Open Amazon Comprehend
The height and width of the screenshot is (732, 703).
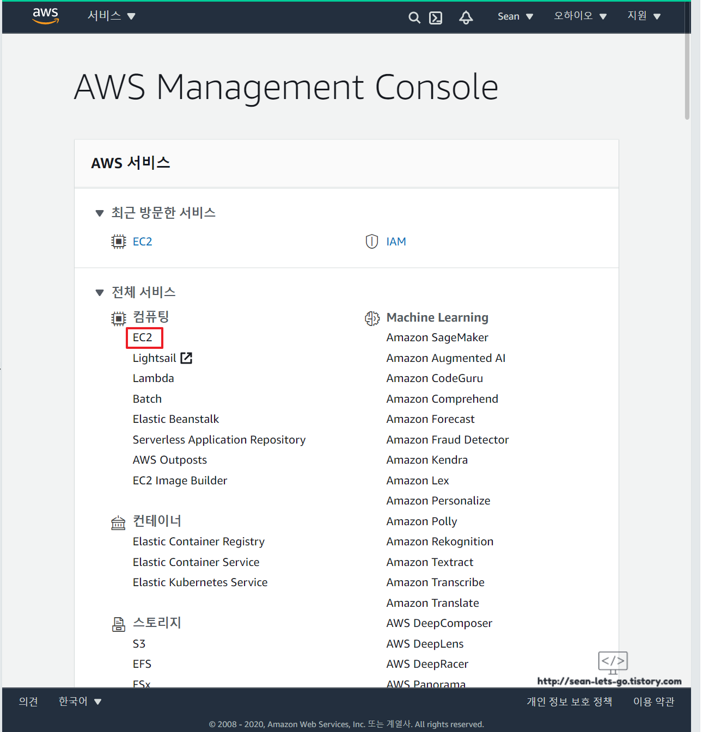tap(442, 399)
